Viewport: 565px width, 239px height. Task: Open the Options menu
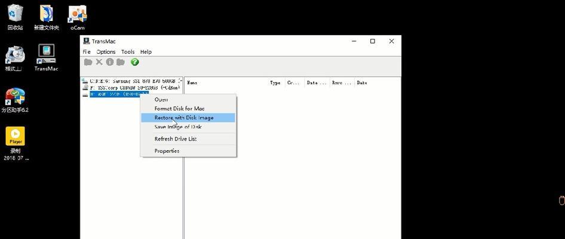[x=106, y=52]
